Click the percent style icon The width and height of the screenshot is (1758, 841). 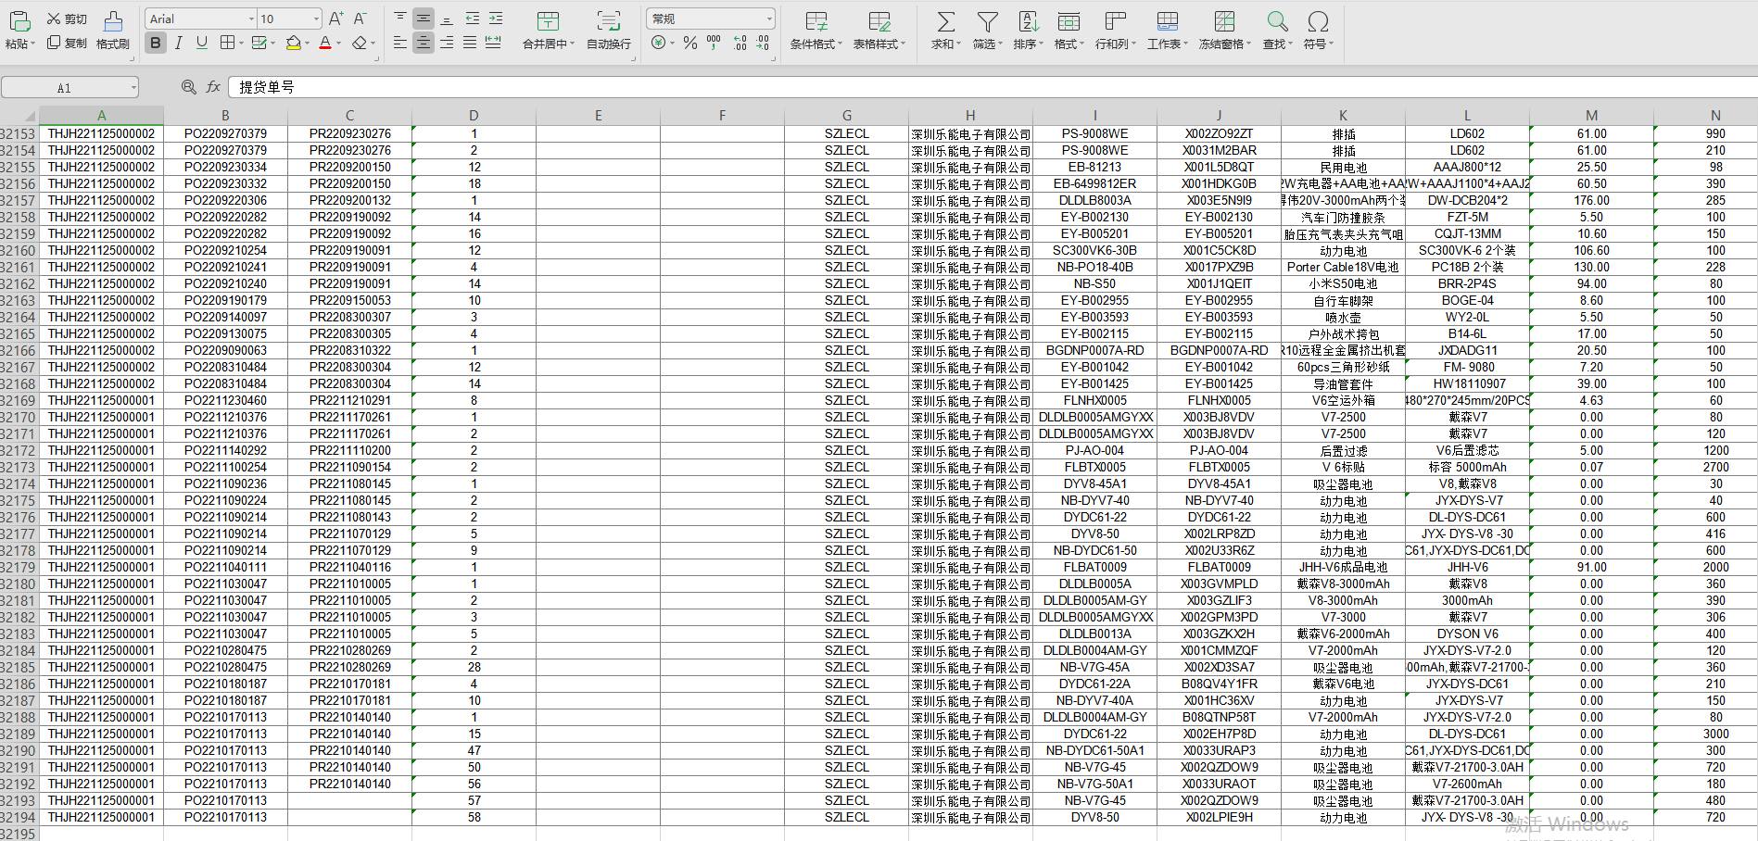[x=689, y=43]
